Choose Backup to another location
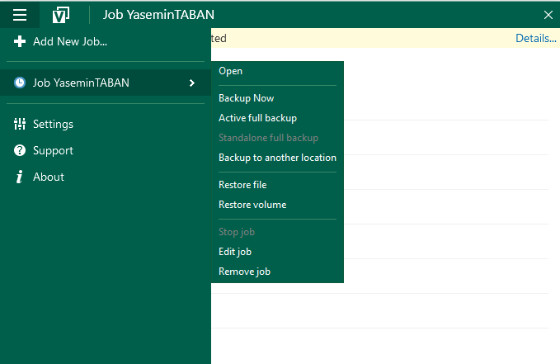The width and height of the screenshot is (560, 364). point(277,158)
